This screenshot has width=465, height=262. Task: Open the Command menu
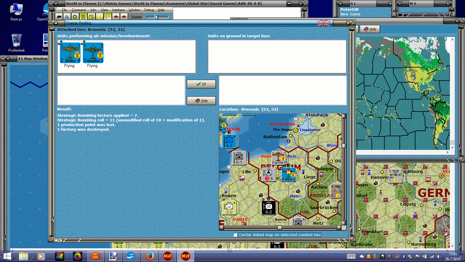(78, 10)
